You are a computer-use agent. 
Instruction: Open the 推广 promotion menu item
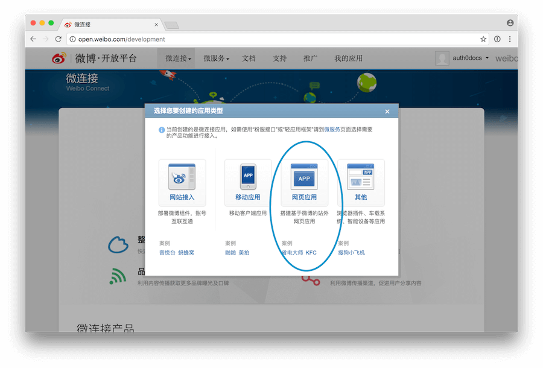(310, 58)
